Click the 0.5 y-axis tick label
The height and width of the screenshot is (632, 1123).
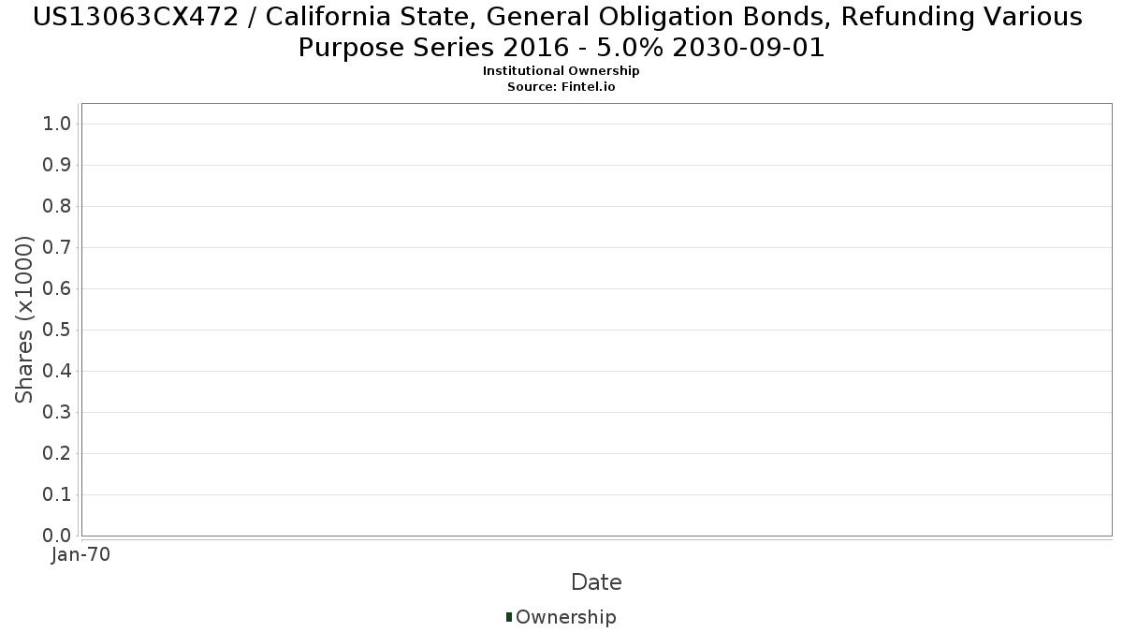pos(57,331)
